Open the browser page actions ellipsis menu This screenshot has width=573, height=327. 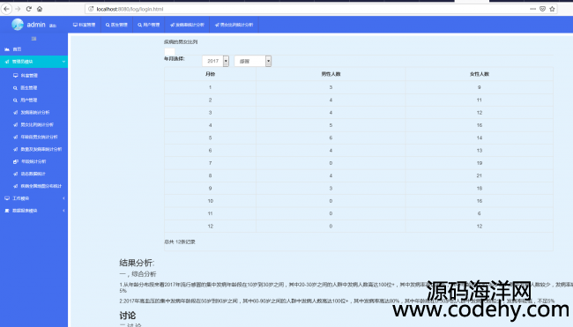coord(532,9)
